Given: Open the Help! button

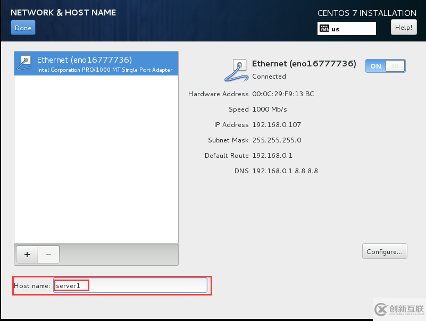Looking at the screenshot, I should (x=404, y=28).
